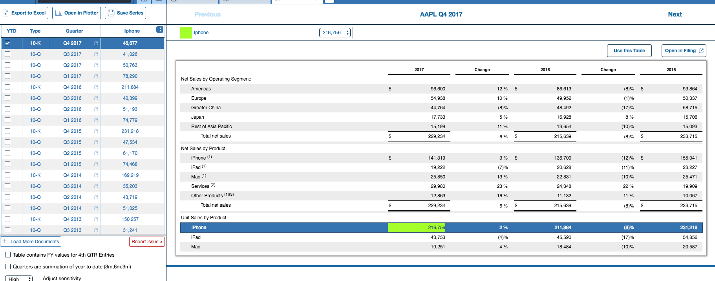The image size is (715, 281).
Task: Click the iPad unit sales value 43,753
Action: (x=438, y=237)
